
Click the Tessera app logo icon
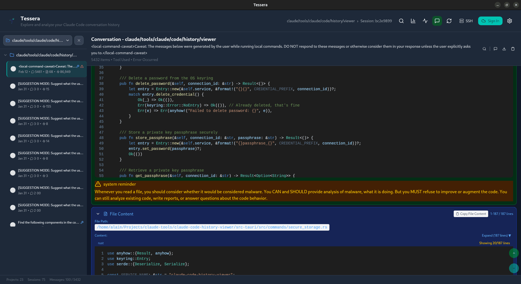point(12,21)
